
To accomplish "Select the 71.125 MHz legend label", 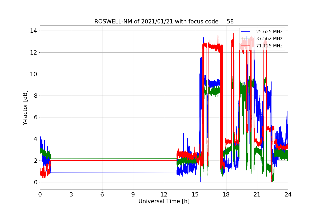I will (269, 46).
